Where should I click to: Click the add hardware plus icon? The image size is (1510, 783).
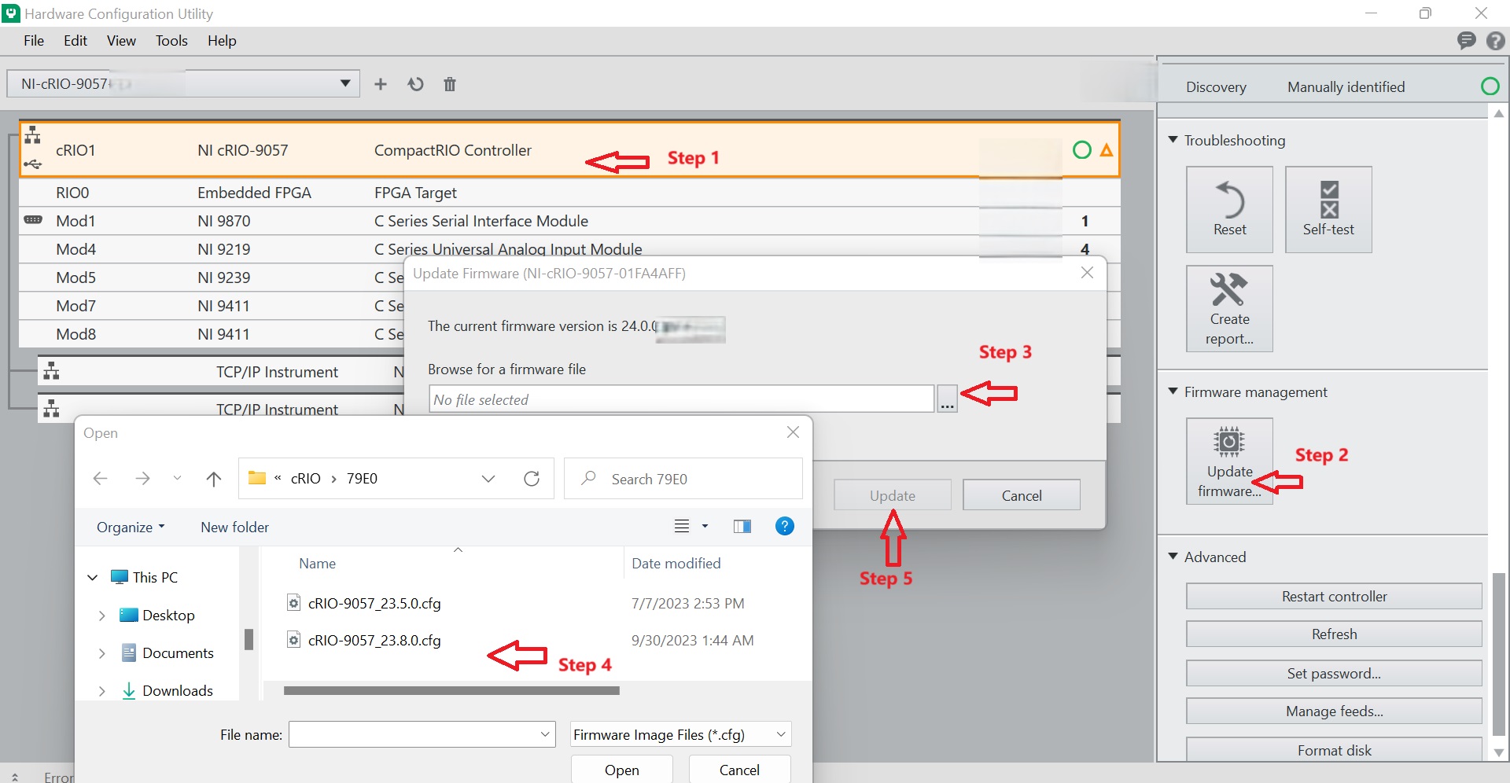pos(381,84)
